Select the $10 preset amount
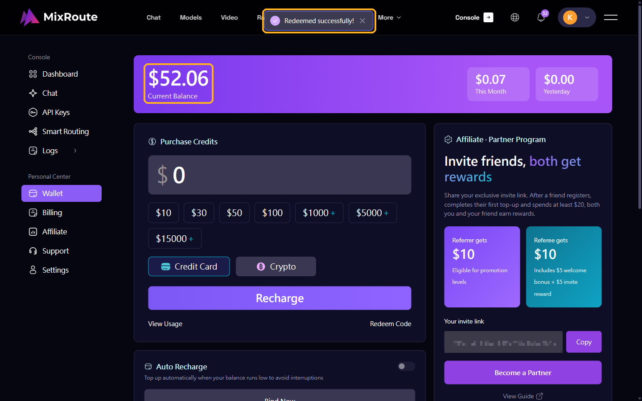Image resolution: width=642 pixels, height=401 pixels. click(x=164, y=213)
